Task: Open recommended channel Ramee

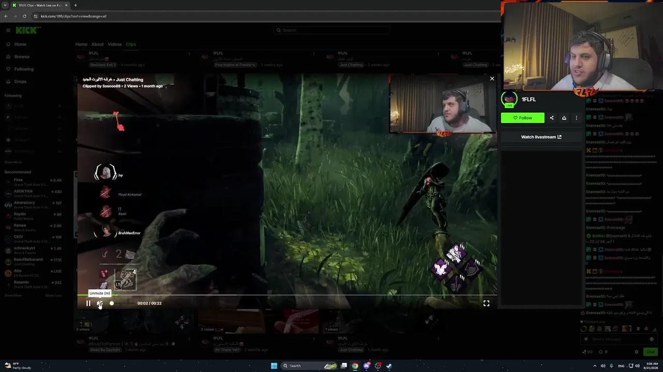Action: click(33, 227)
